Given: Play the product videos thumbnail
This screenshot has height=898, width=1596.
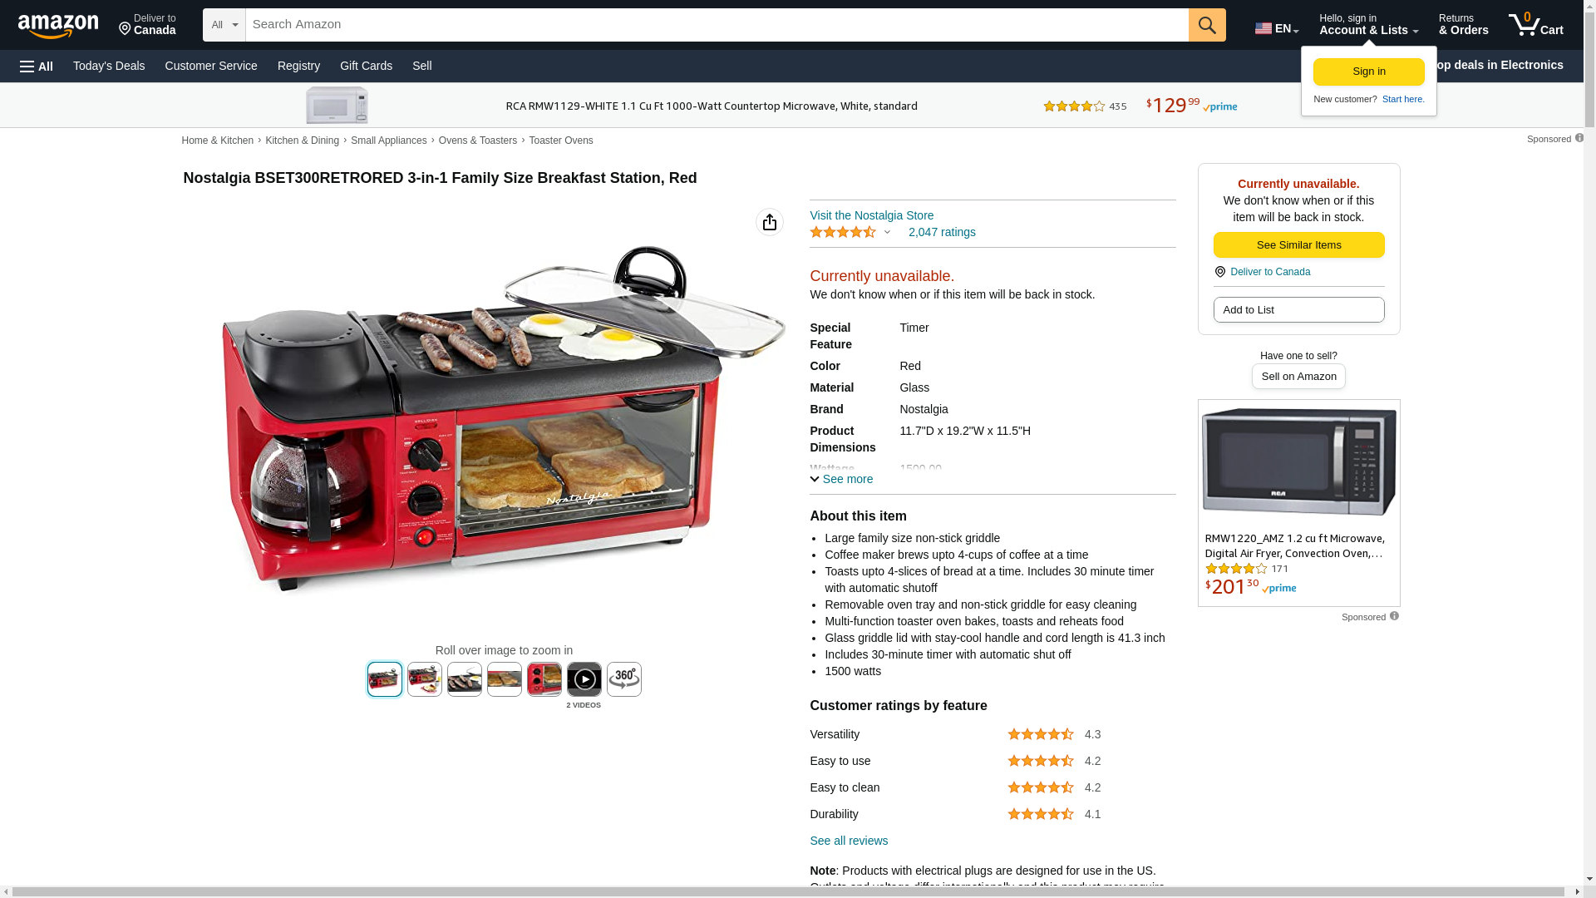Looking at the screenshot, I should tap(584, 679).
